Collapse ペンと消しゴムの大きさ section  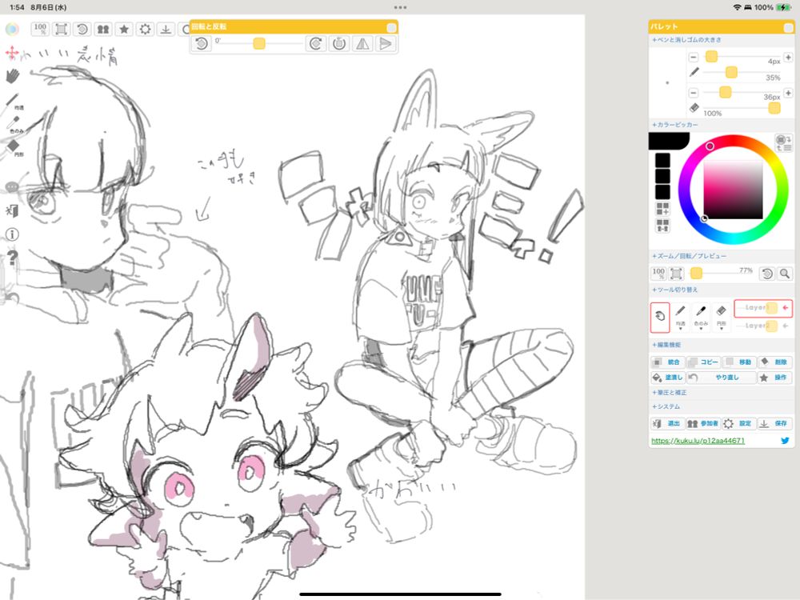point(686,39)
